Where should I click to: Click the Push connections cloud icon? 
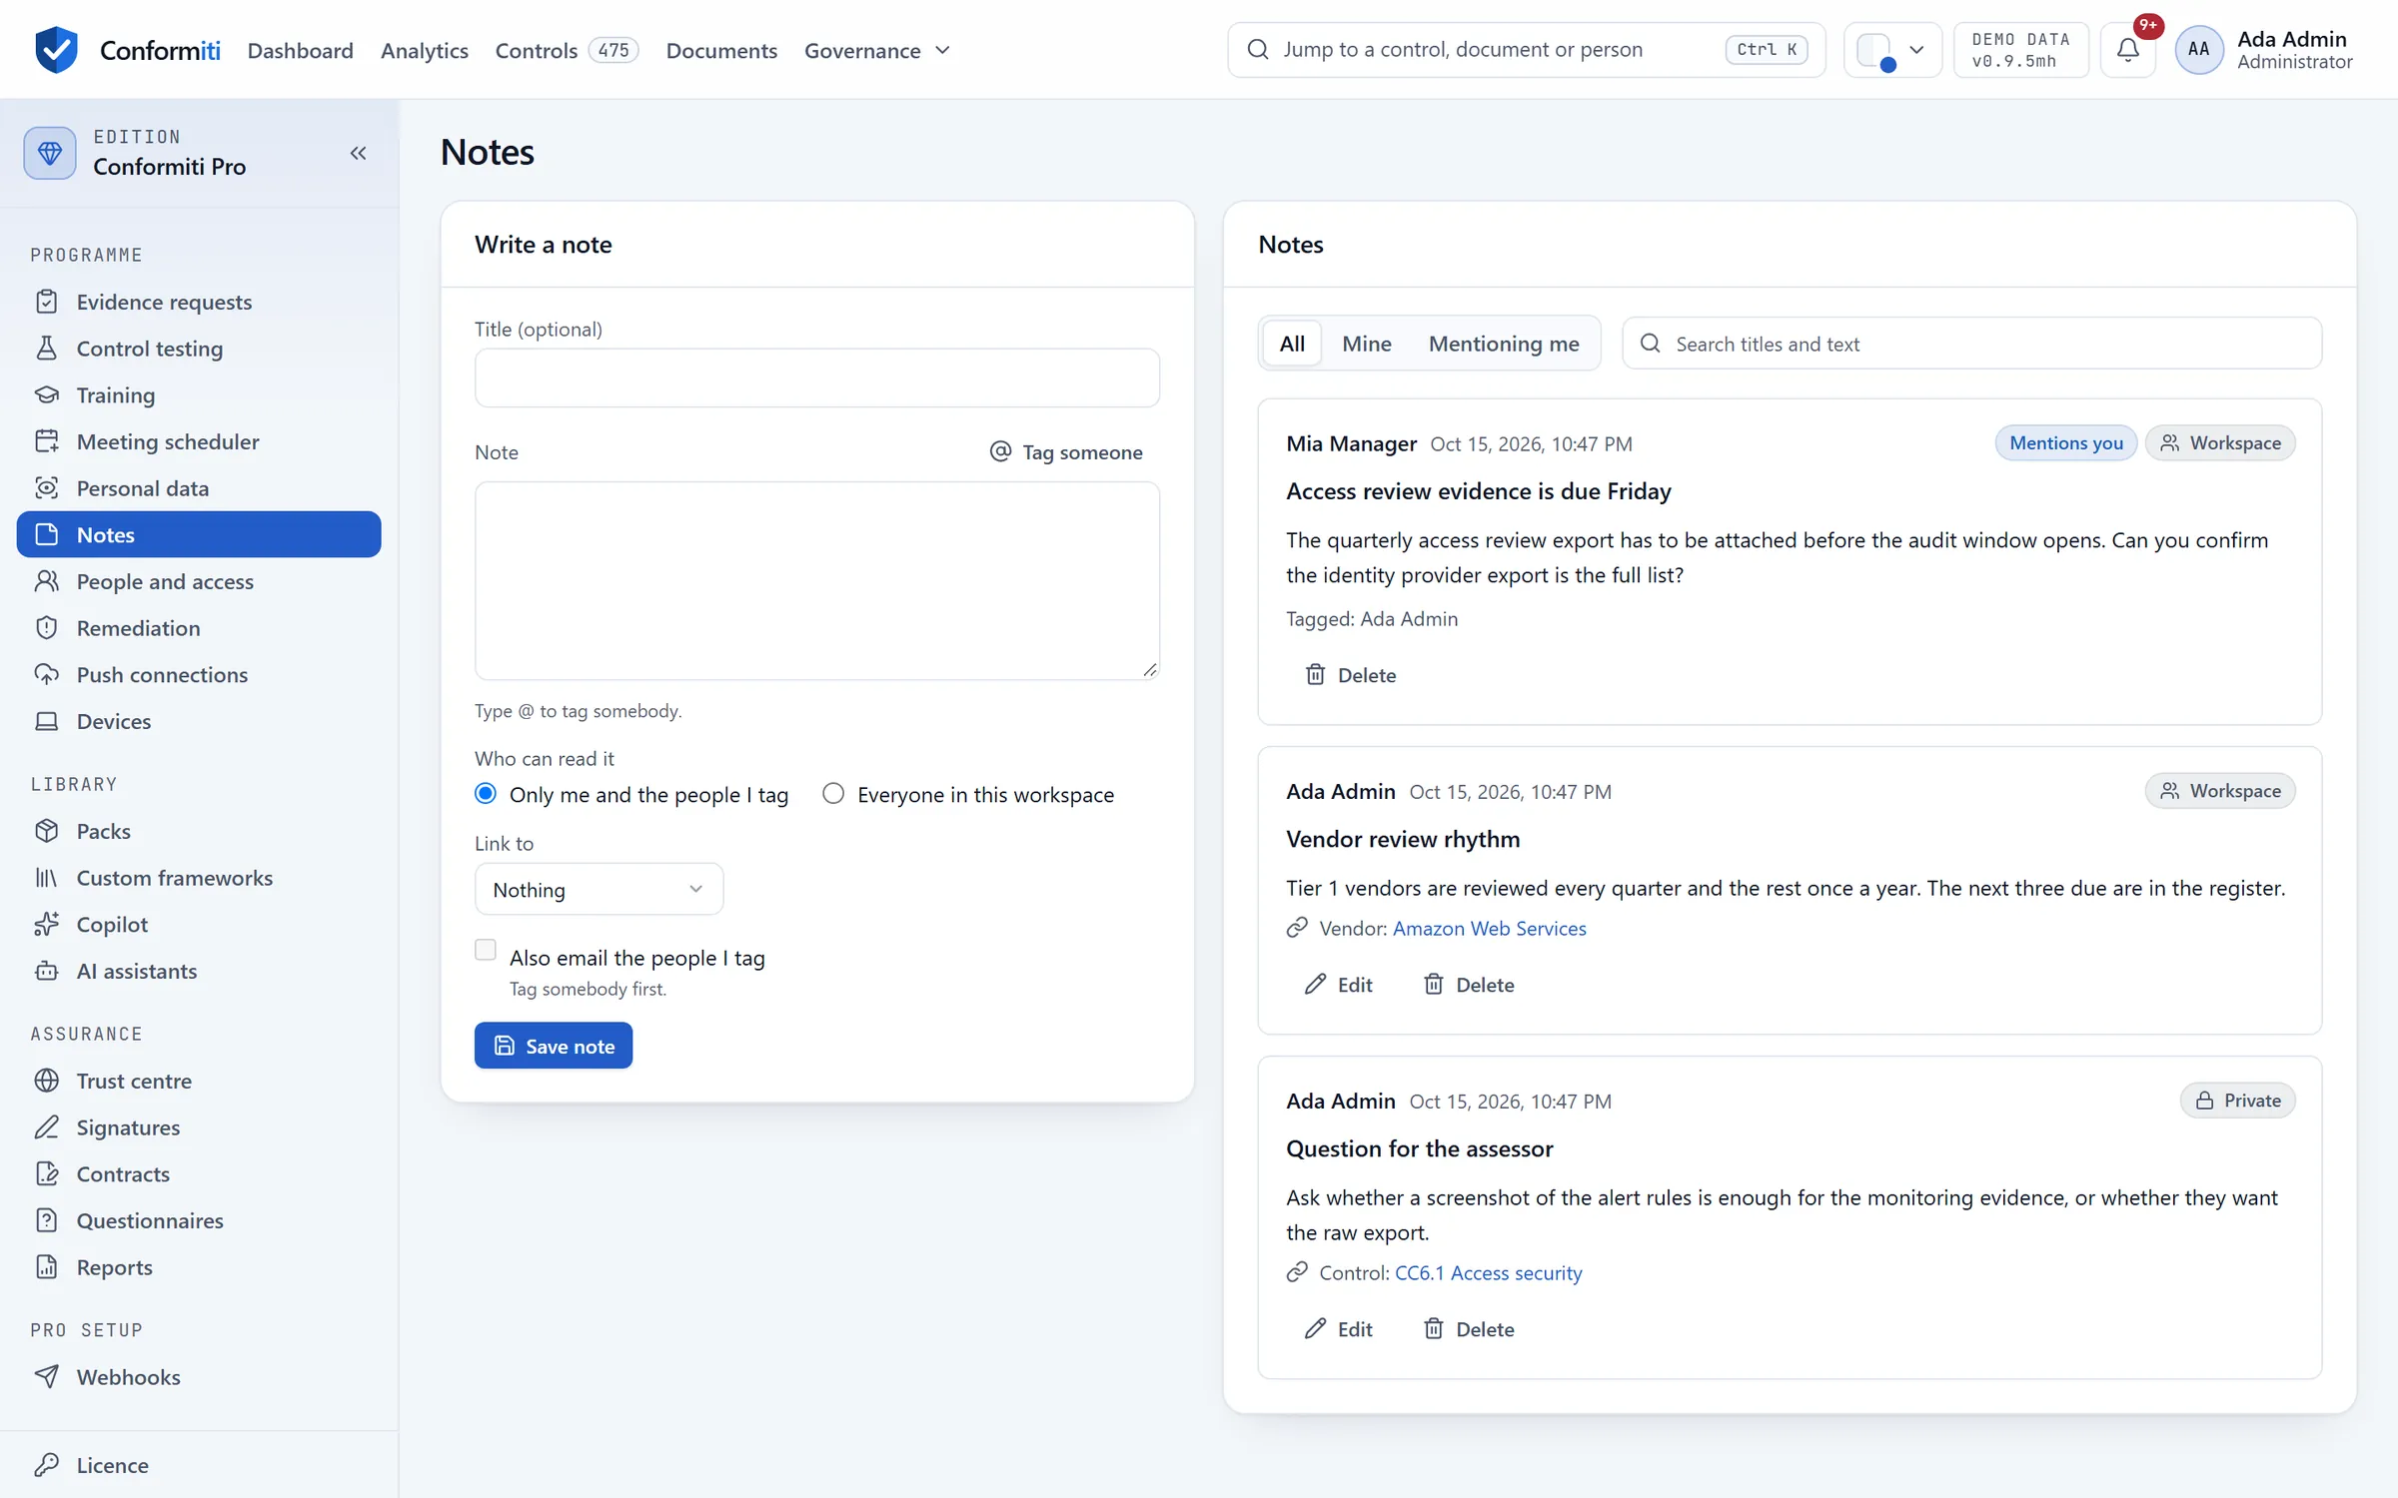47,674
